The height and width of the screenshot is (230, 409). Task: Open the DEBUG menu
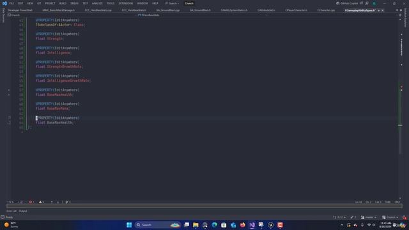(x=74, y=3)
